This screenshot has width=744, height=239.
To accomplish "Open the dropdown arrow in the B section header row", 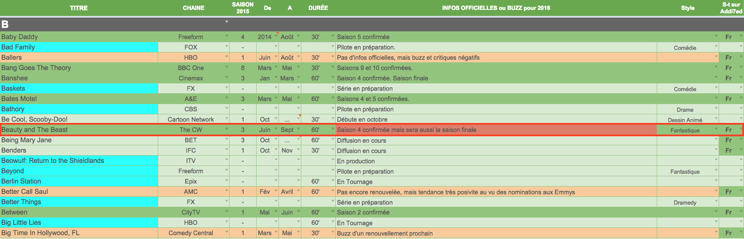I will point(227,21).
